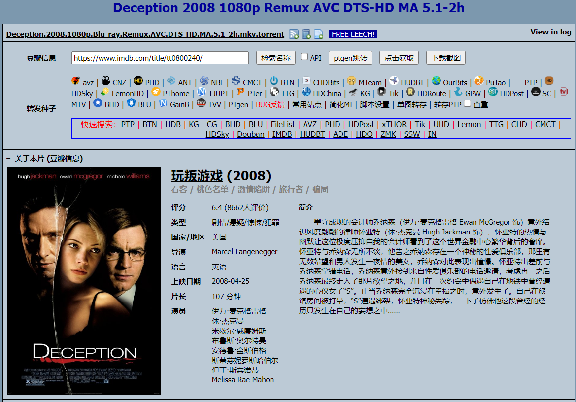Quick search on FileList
This screenshot has height=402, width=576.
[x=283, y=125]
